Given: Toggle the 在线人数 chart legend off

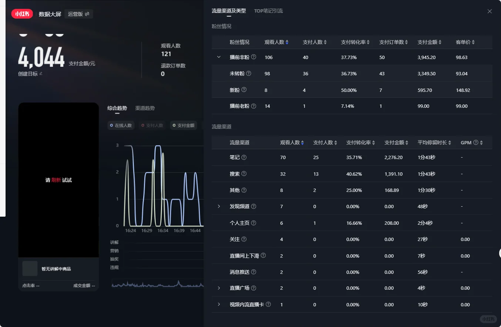Looking at the screenshot, I should (x=121, y=125).
